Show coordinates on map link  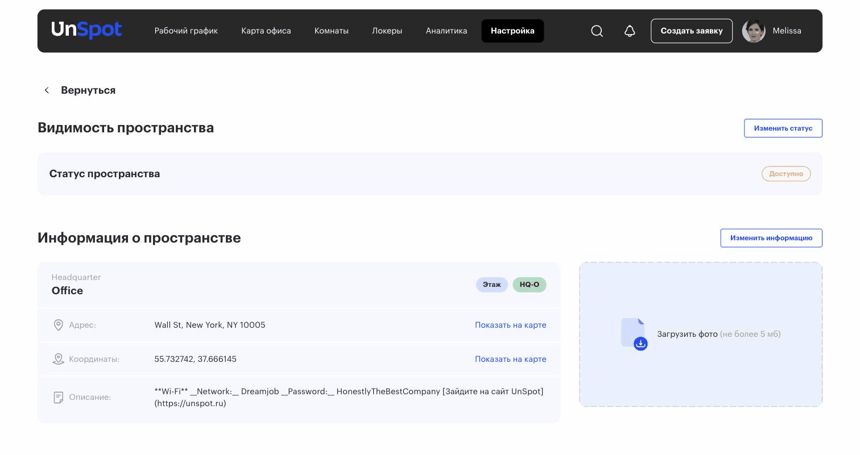pyautogui.click(x=511, y=359)
